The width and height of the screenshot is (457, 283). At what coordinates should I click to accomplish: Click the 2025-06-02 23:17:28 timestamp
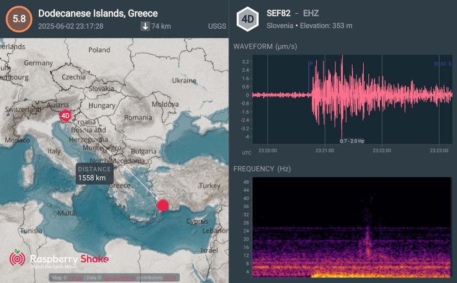tap(70, 26)
